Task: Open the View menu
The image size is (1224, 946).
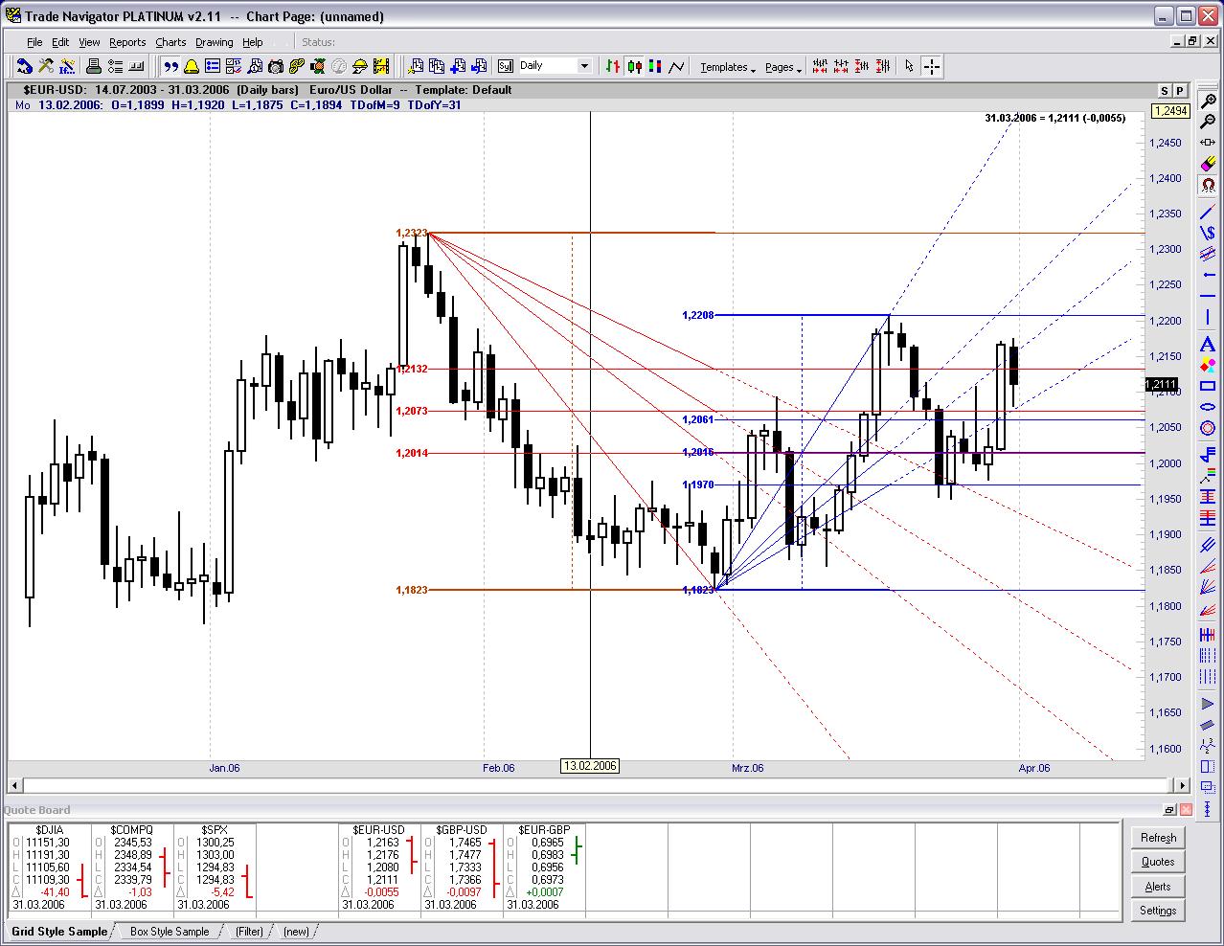Action: [89, 42]
